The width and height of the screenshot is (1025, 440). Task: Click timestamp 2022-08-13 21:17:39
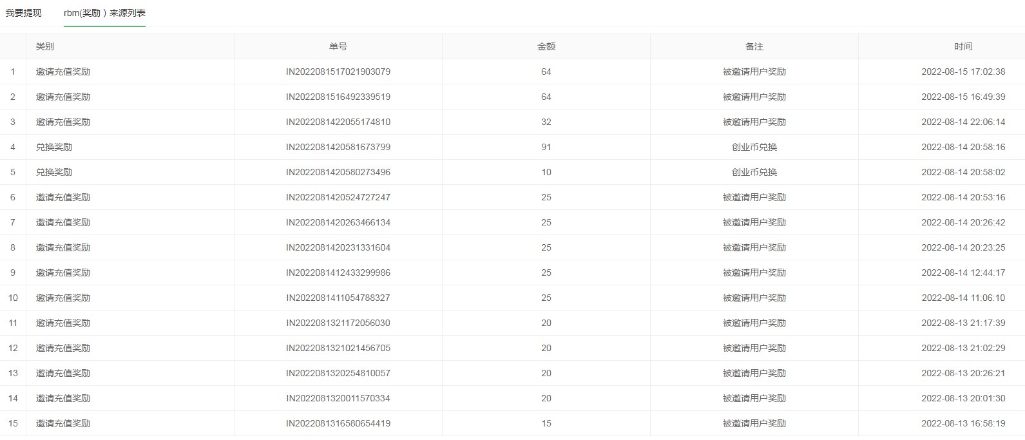coord(963,323)
